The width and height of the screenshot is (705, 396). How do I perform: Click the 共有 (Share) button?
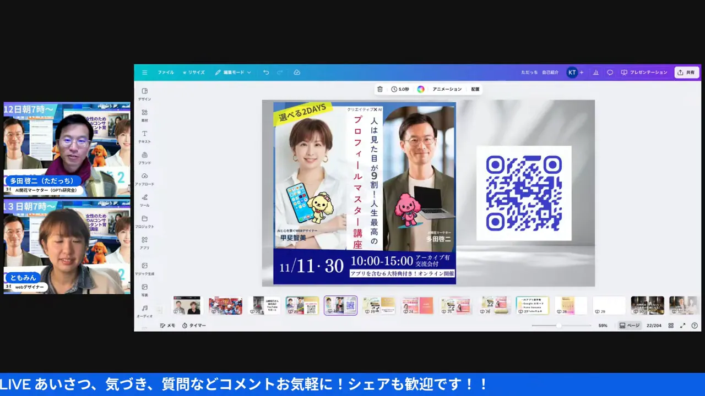click(686, 72)
